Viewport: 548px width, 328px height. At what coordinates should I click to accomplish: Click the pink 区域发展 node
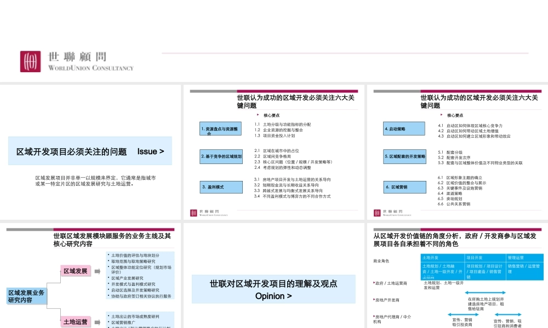[x=76, y=271]
